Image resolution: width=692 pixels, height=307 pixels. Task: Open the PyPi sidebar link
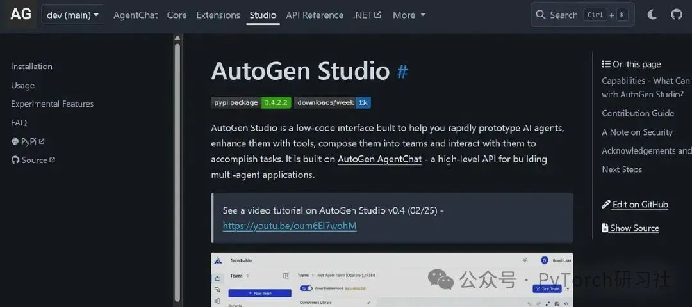pos(28,141)
